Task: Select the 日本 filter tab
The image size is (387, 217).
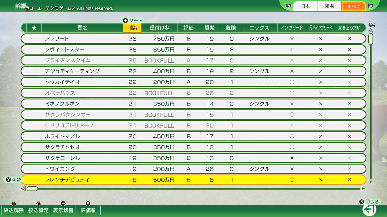Action: tap(305, 6)
